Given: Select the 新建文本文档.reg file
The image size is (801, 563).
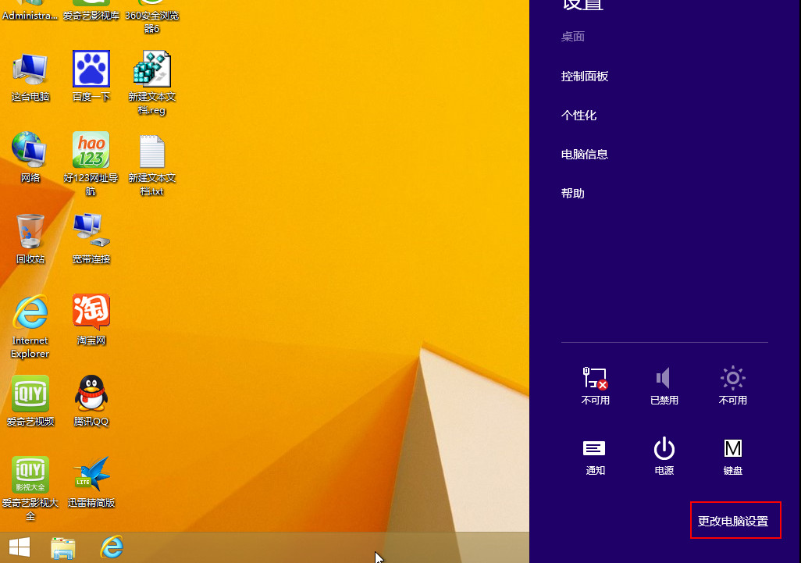Looking at the screenshot, I should (x=151, y=83).
